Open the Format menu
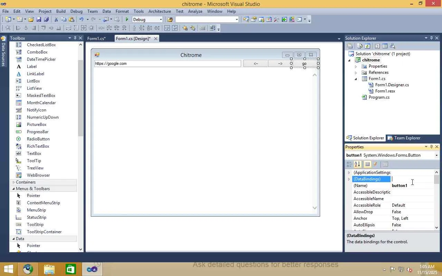 [122, 11]
